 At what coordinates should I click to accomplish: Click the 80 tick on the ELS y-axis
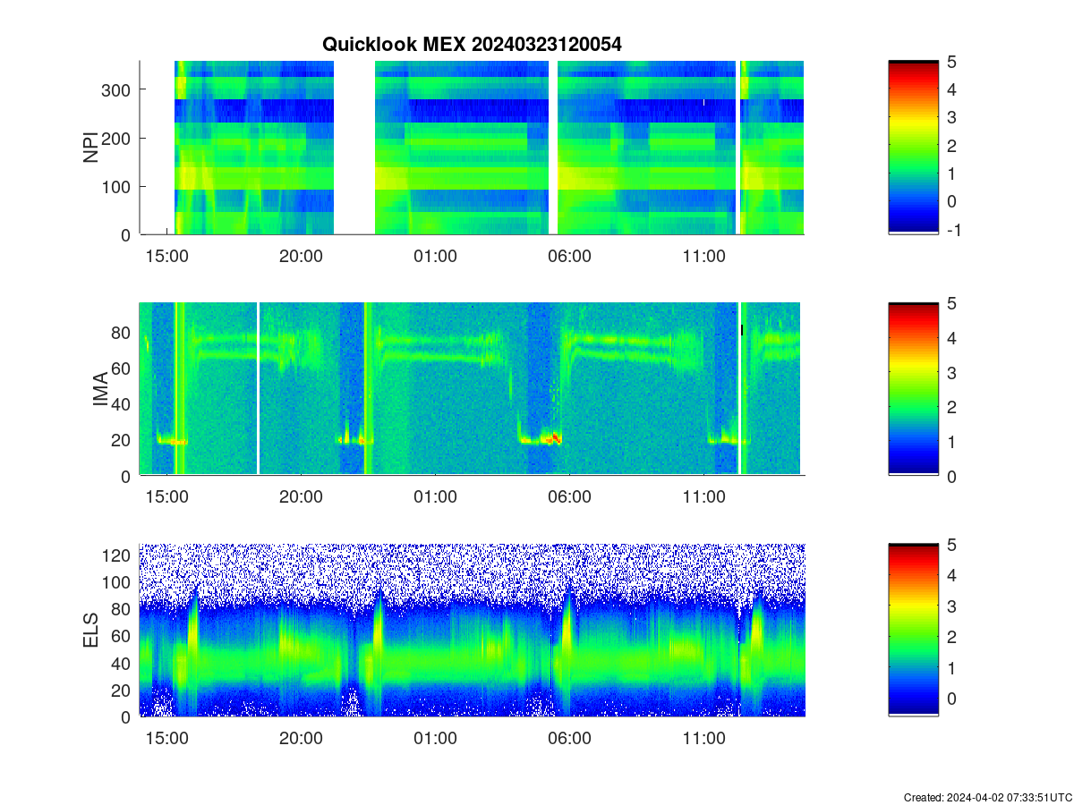pos(123,609)
